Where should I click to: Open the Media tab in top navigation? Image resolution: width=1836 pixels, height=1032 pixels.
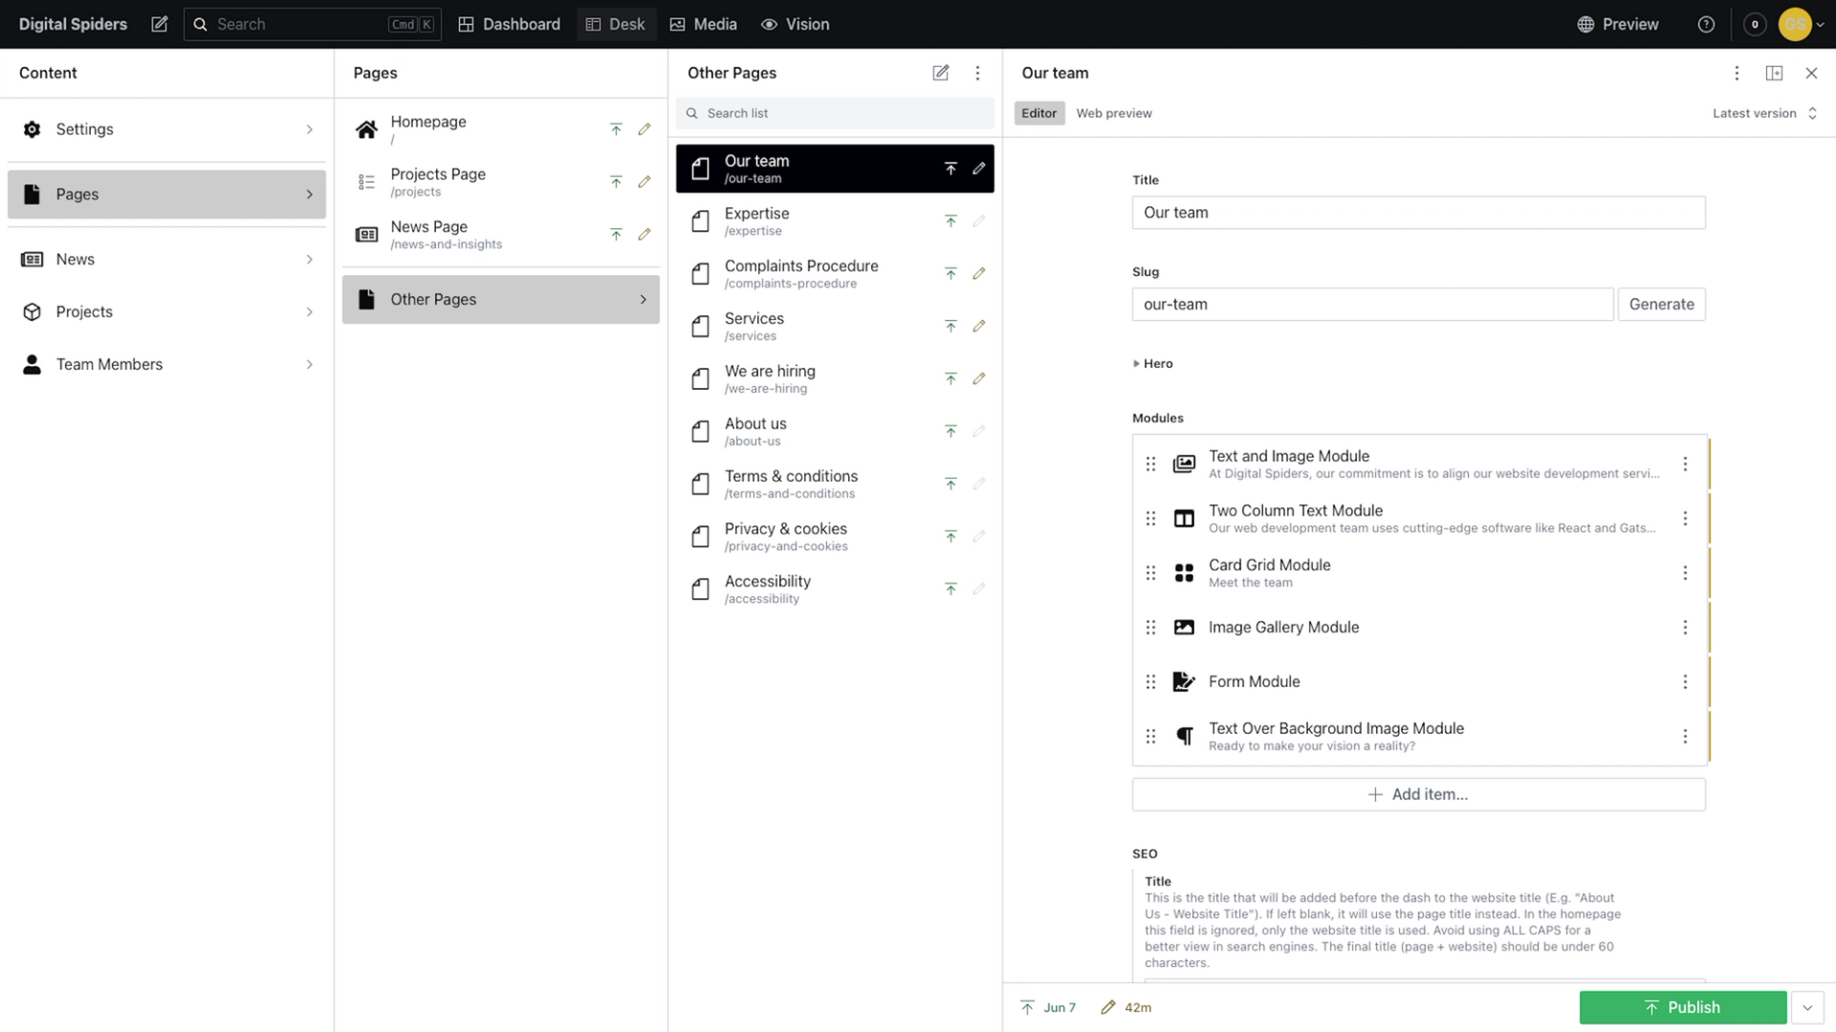pos(703,24)
